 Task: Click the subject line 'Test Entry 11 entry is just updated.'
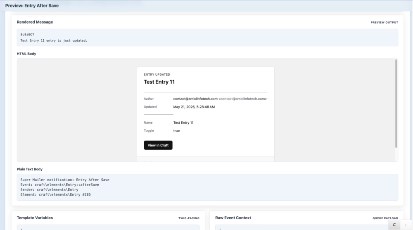54,41
